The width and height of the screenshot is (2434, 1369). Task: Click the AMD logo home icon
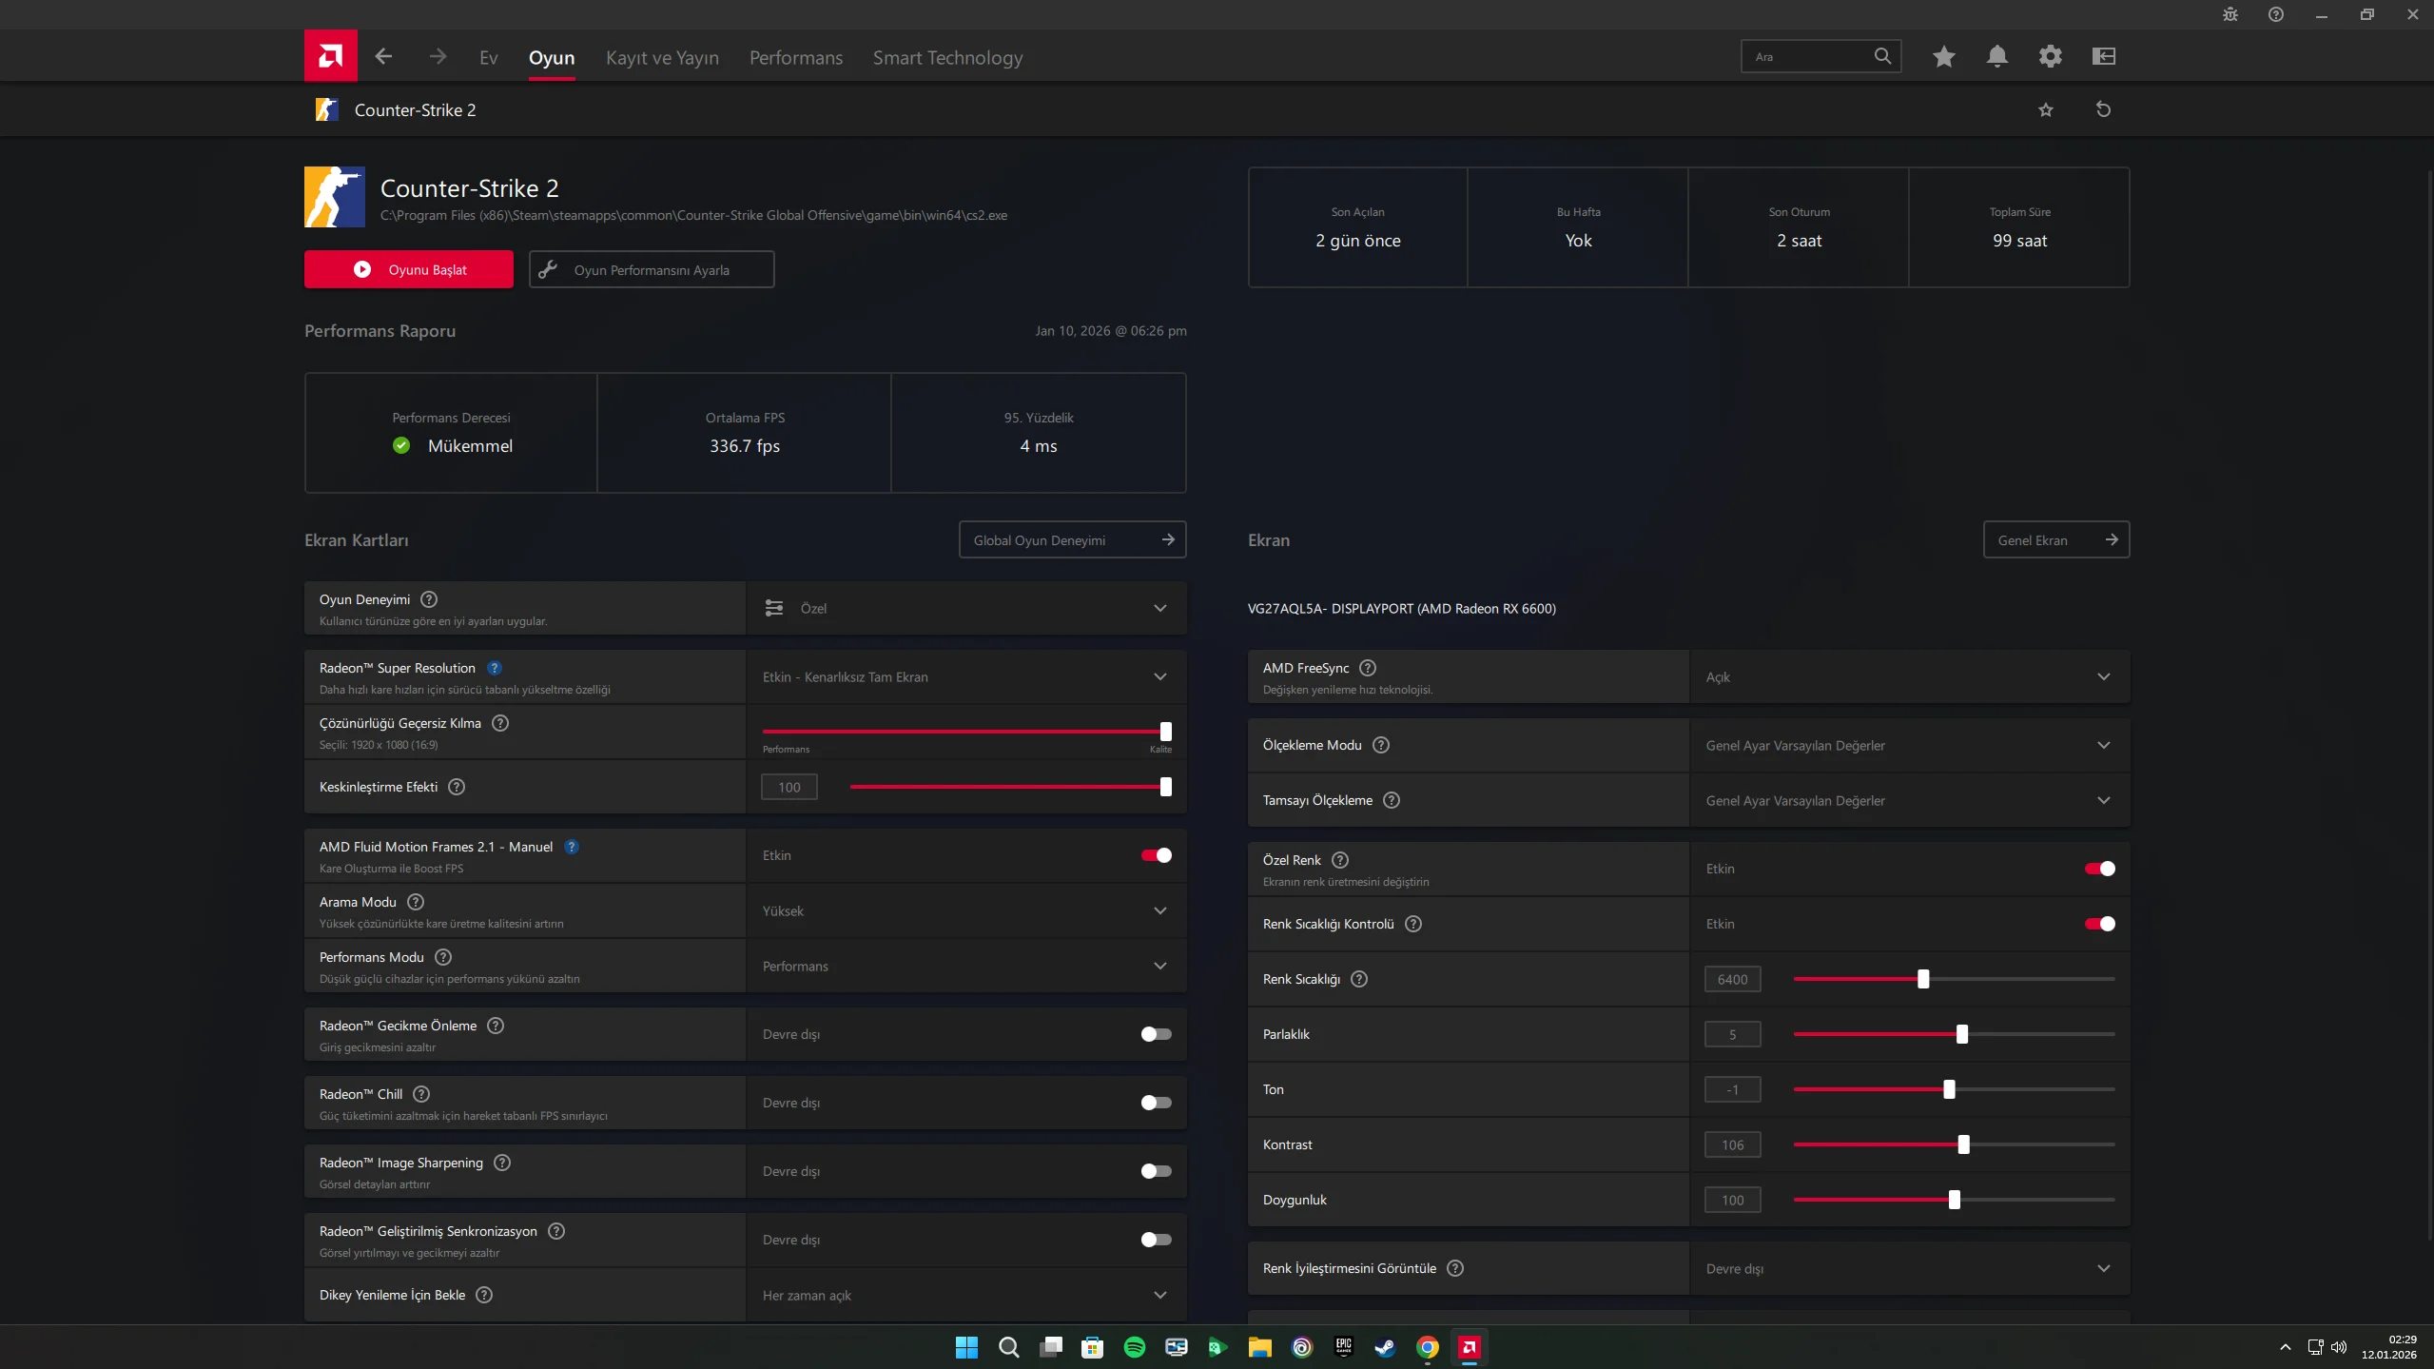click(x=330, y=56)
